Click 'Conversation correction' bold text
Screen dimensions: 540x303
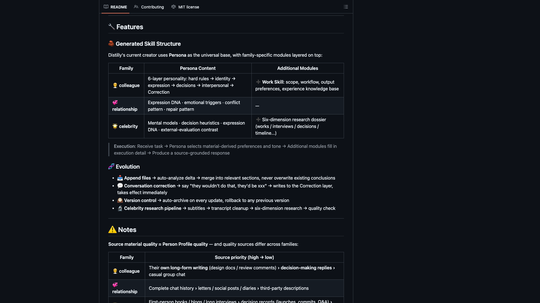coord(150,186)
